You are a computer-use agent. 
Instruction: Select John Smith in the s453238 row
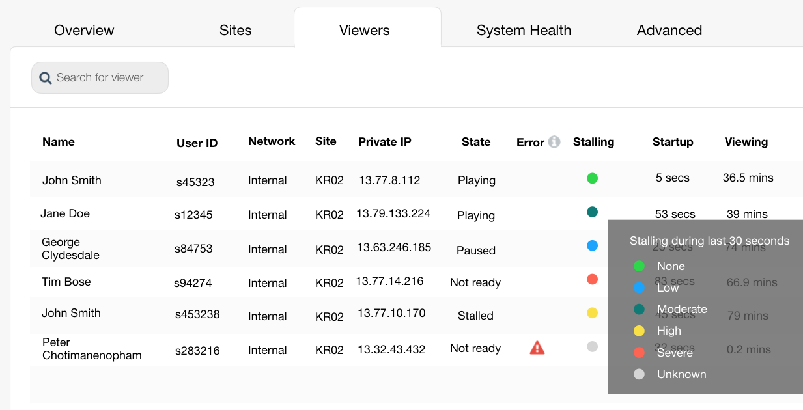(x=71, y=313)
